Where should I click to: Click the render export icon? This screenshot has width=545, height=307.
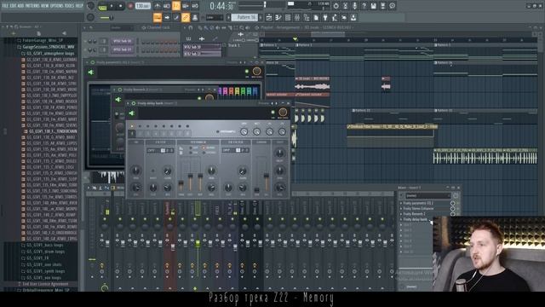(382, 6)
